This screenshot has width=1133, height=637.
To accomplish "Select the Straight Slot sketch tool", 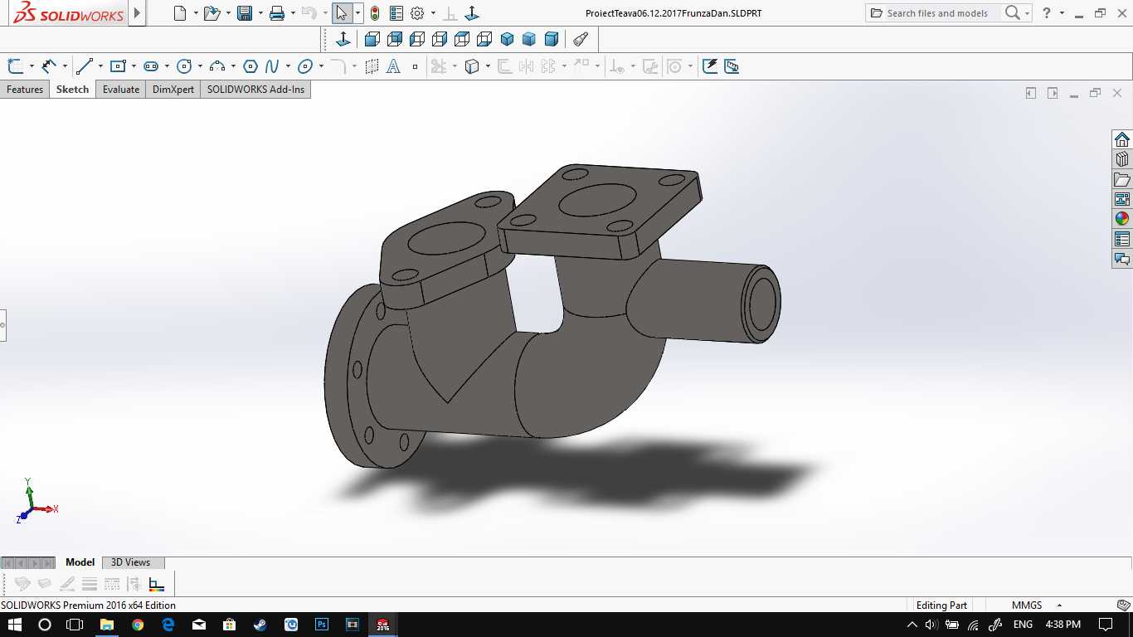I will [x=151, y=66].
